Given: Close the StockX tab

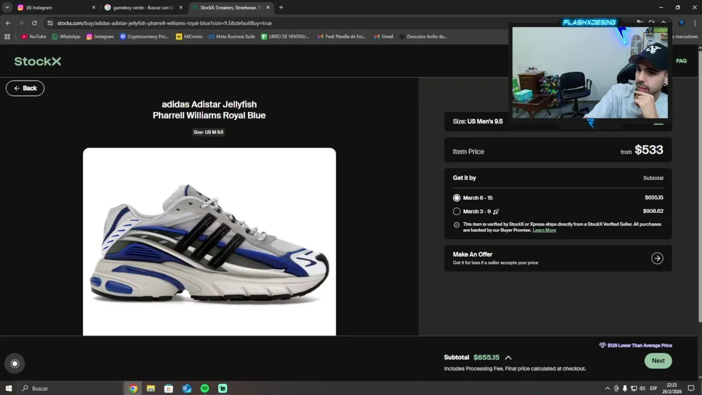Looking at the screenshot, I should 268,8.
